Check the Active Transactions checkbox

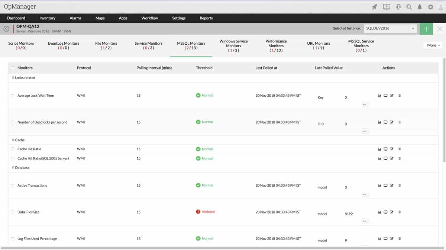pos(12,185)
